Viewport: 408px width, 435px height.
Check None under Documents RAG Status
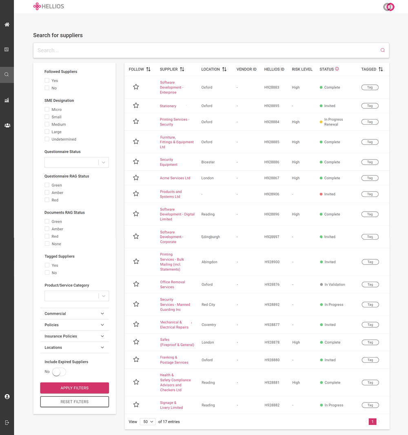tap(47, 243)
